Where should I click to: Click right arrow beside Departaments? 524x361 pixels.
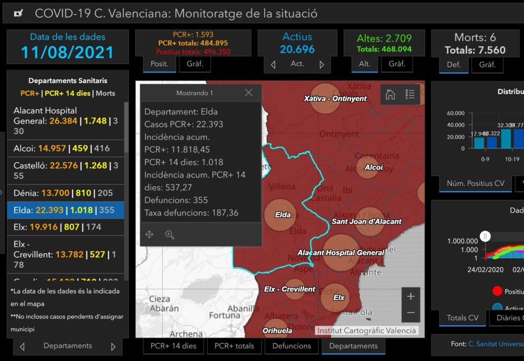[113, 347]
